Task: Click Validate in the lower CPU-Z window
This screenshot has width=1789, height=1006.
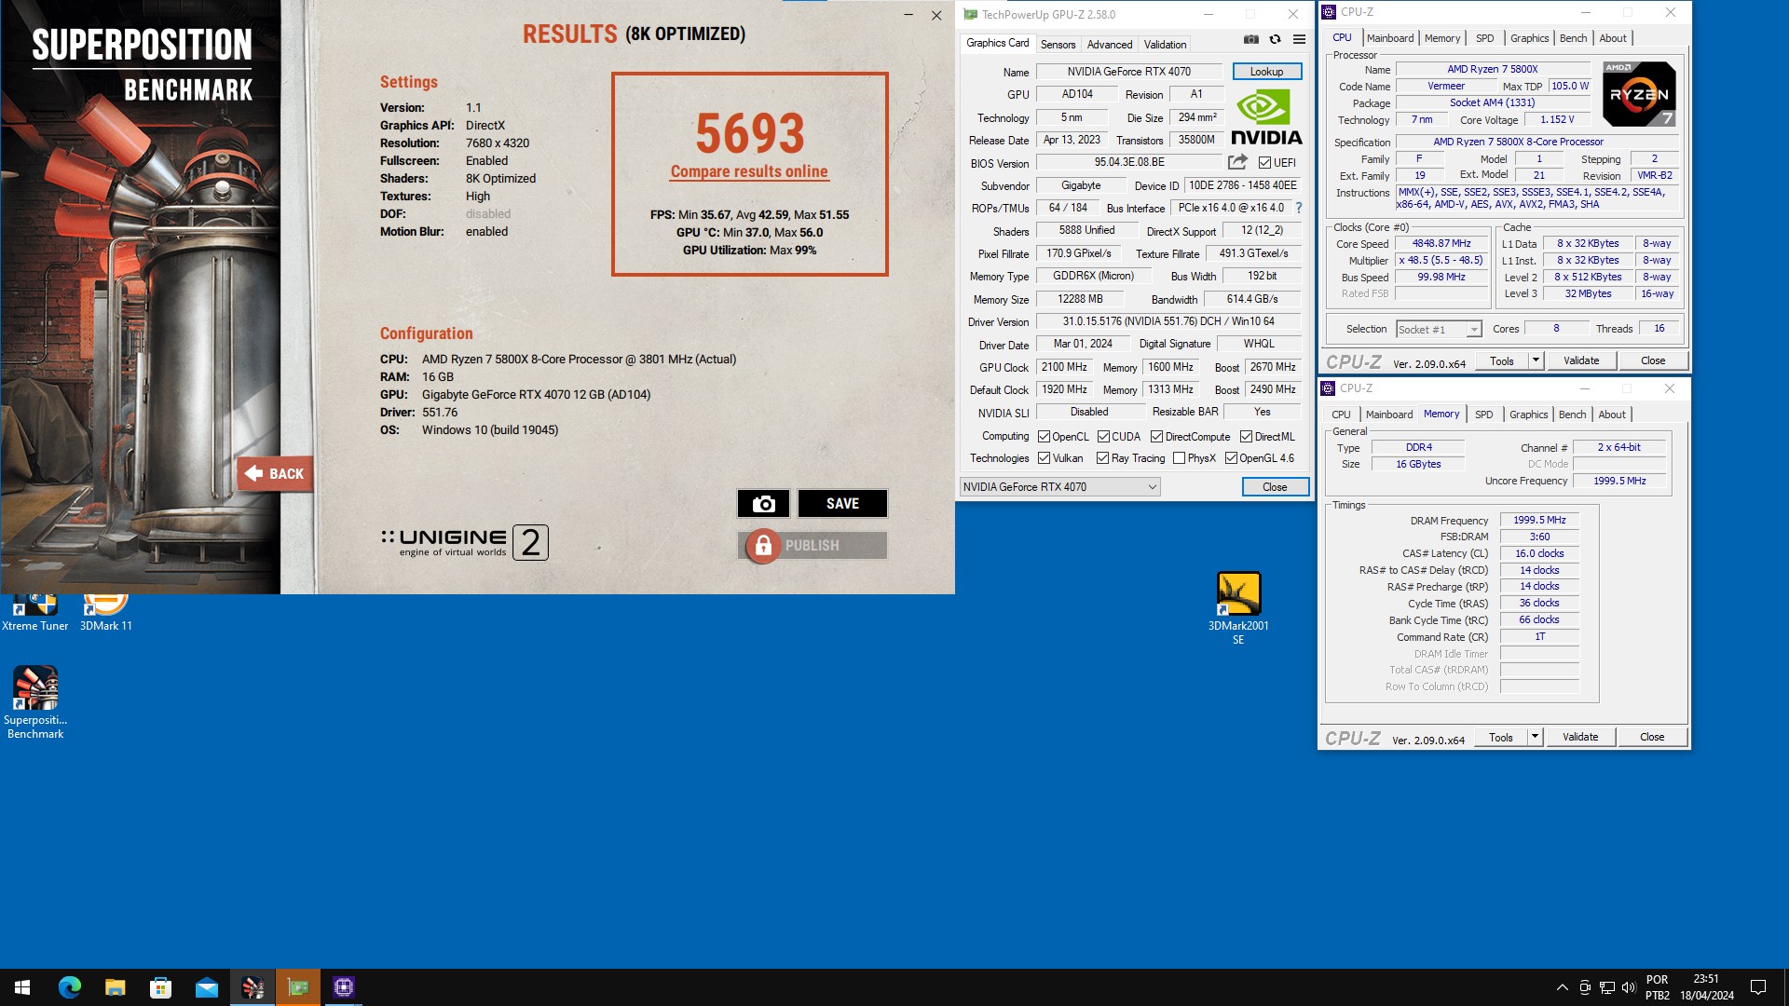Action: pyautogui.click(x=1579, y=737)
